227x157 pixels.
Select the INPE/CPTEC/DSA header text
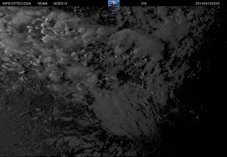coord(17,3)
